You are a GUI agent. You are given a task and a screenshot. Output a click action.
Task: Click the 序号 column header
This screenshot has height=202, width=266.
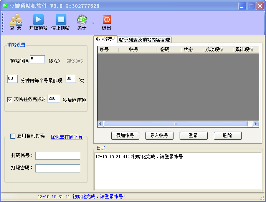tap(108, 50)
